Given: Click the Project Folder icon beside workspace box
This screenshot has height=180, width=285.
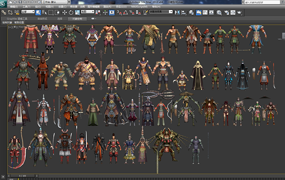Looking at the screenshot, I should [39, 2].
